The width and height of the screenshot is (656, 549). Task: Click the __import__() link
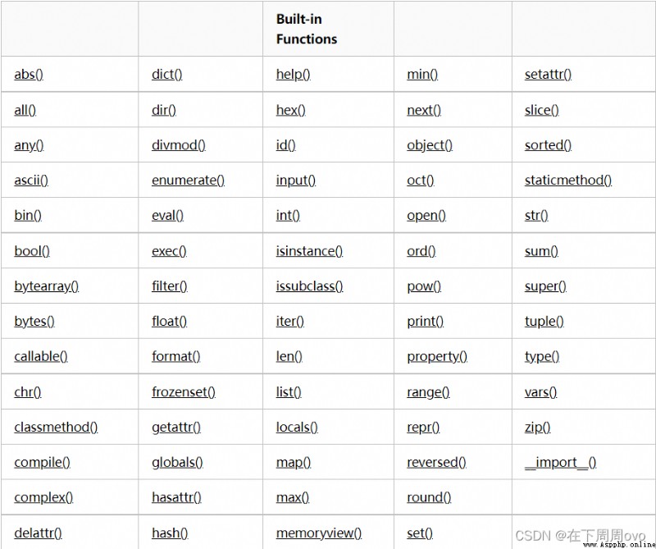(x=561, y=463)
